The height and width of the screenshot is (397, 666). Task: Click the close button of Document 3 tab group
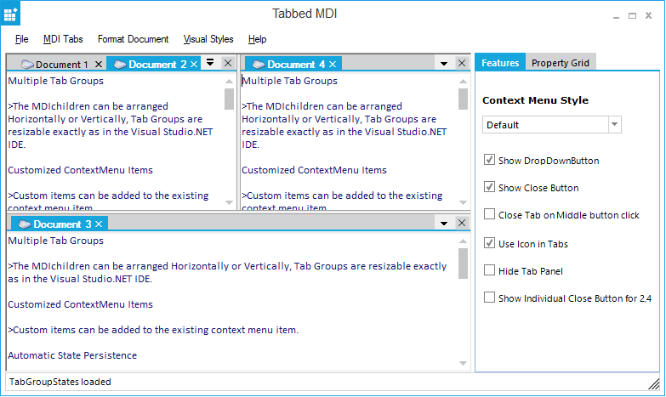point(462,224)
